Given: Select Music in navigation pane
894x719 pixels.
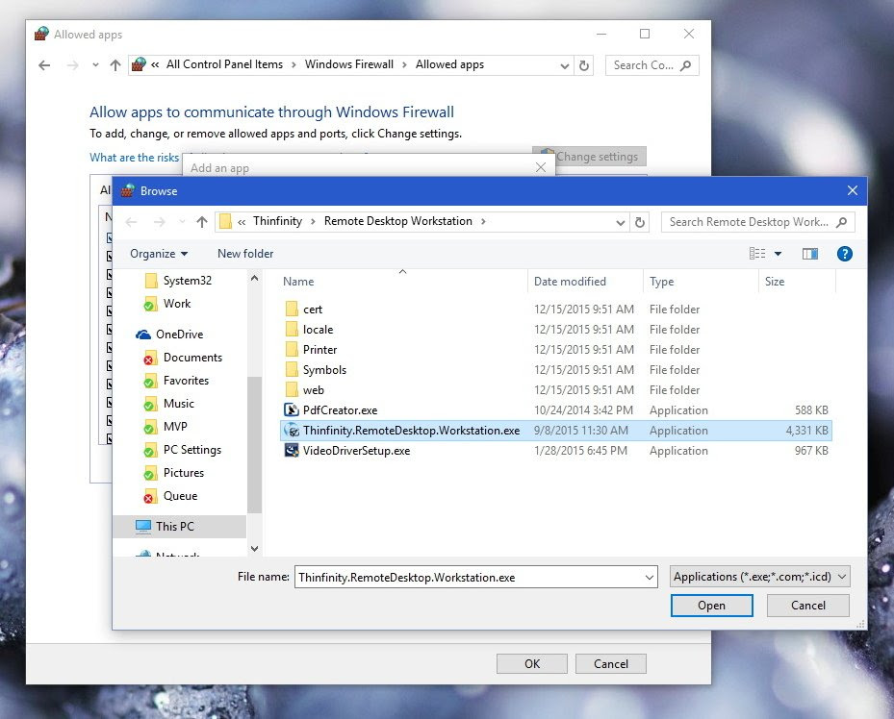Looking at the screenshot, I should [178, 404].
